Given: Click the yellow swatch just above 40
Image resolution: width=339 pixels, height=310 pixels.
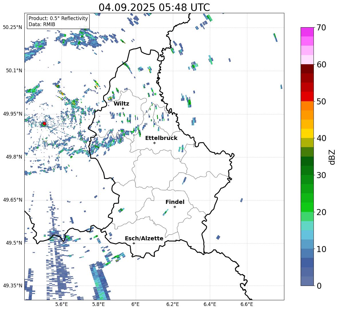Looking at the screenshot, I should pyautogui.click(x=307, y=133).
